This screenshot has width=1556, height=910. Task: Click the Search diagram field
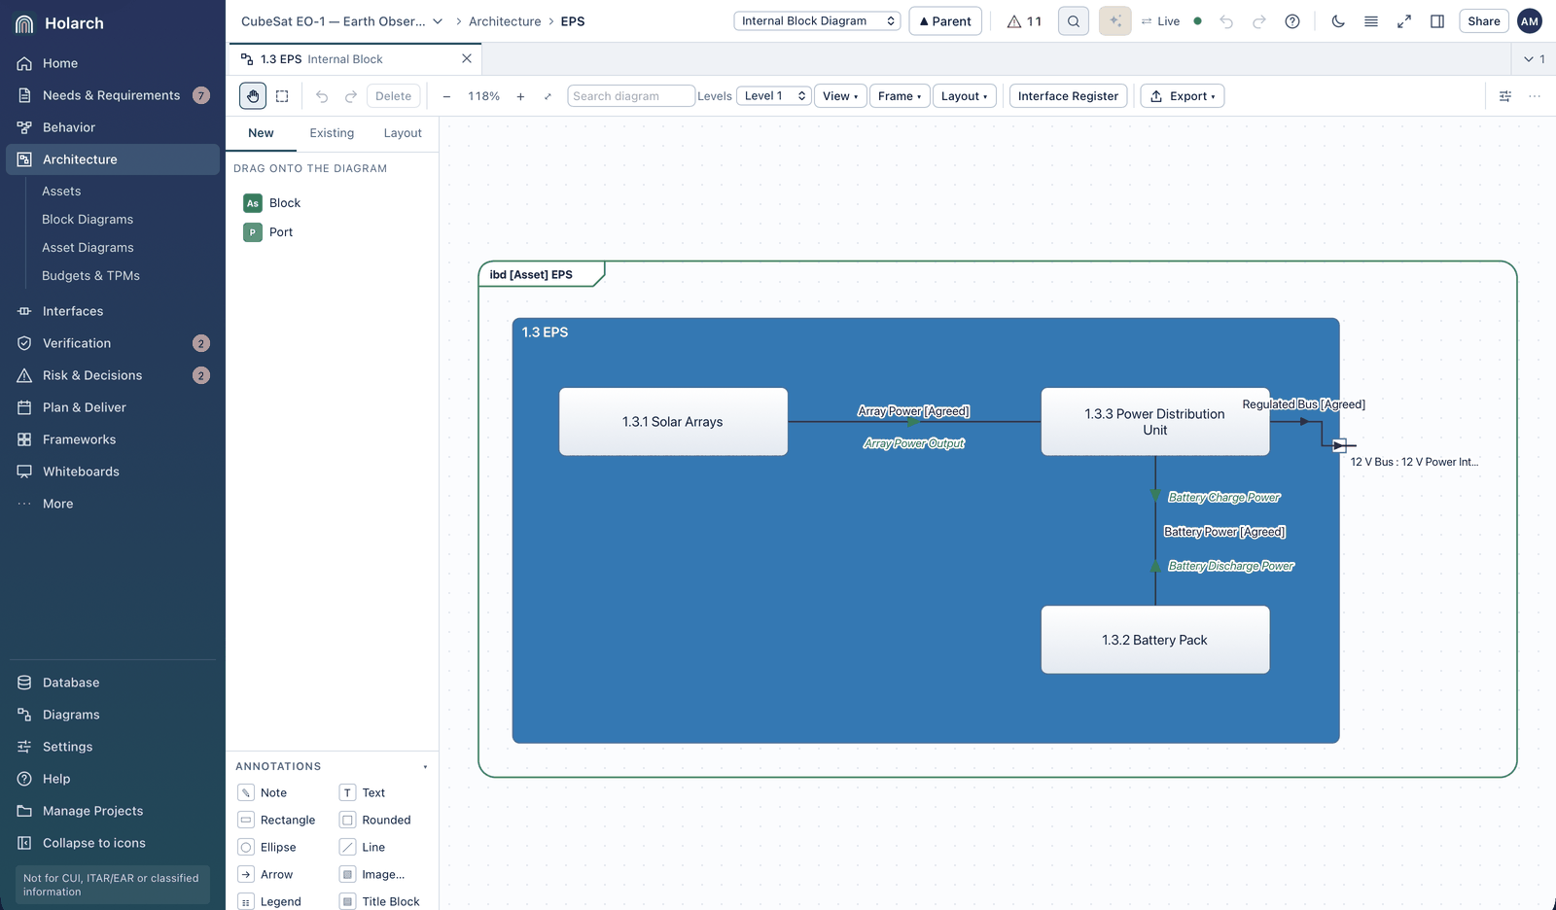(x=631, y=96)
